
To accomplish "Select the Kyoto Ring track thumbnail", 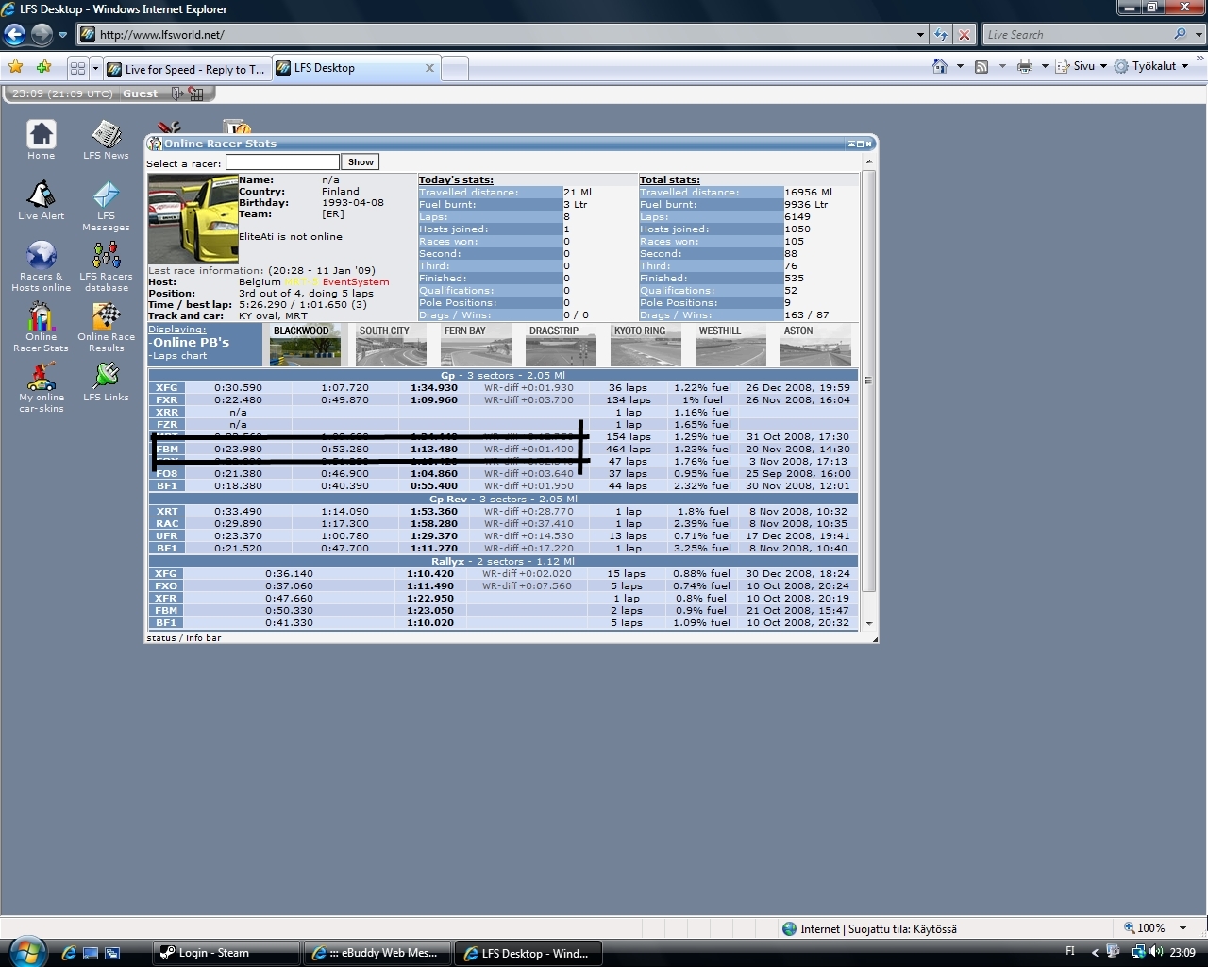I will (x=645, y=345).
